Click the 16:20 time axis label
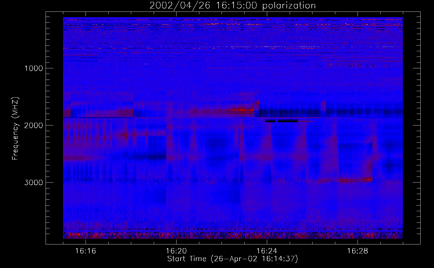 (x=176, y=251)
